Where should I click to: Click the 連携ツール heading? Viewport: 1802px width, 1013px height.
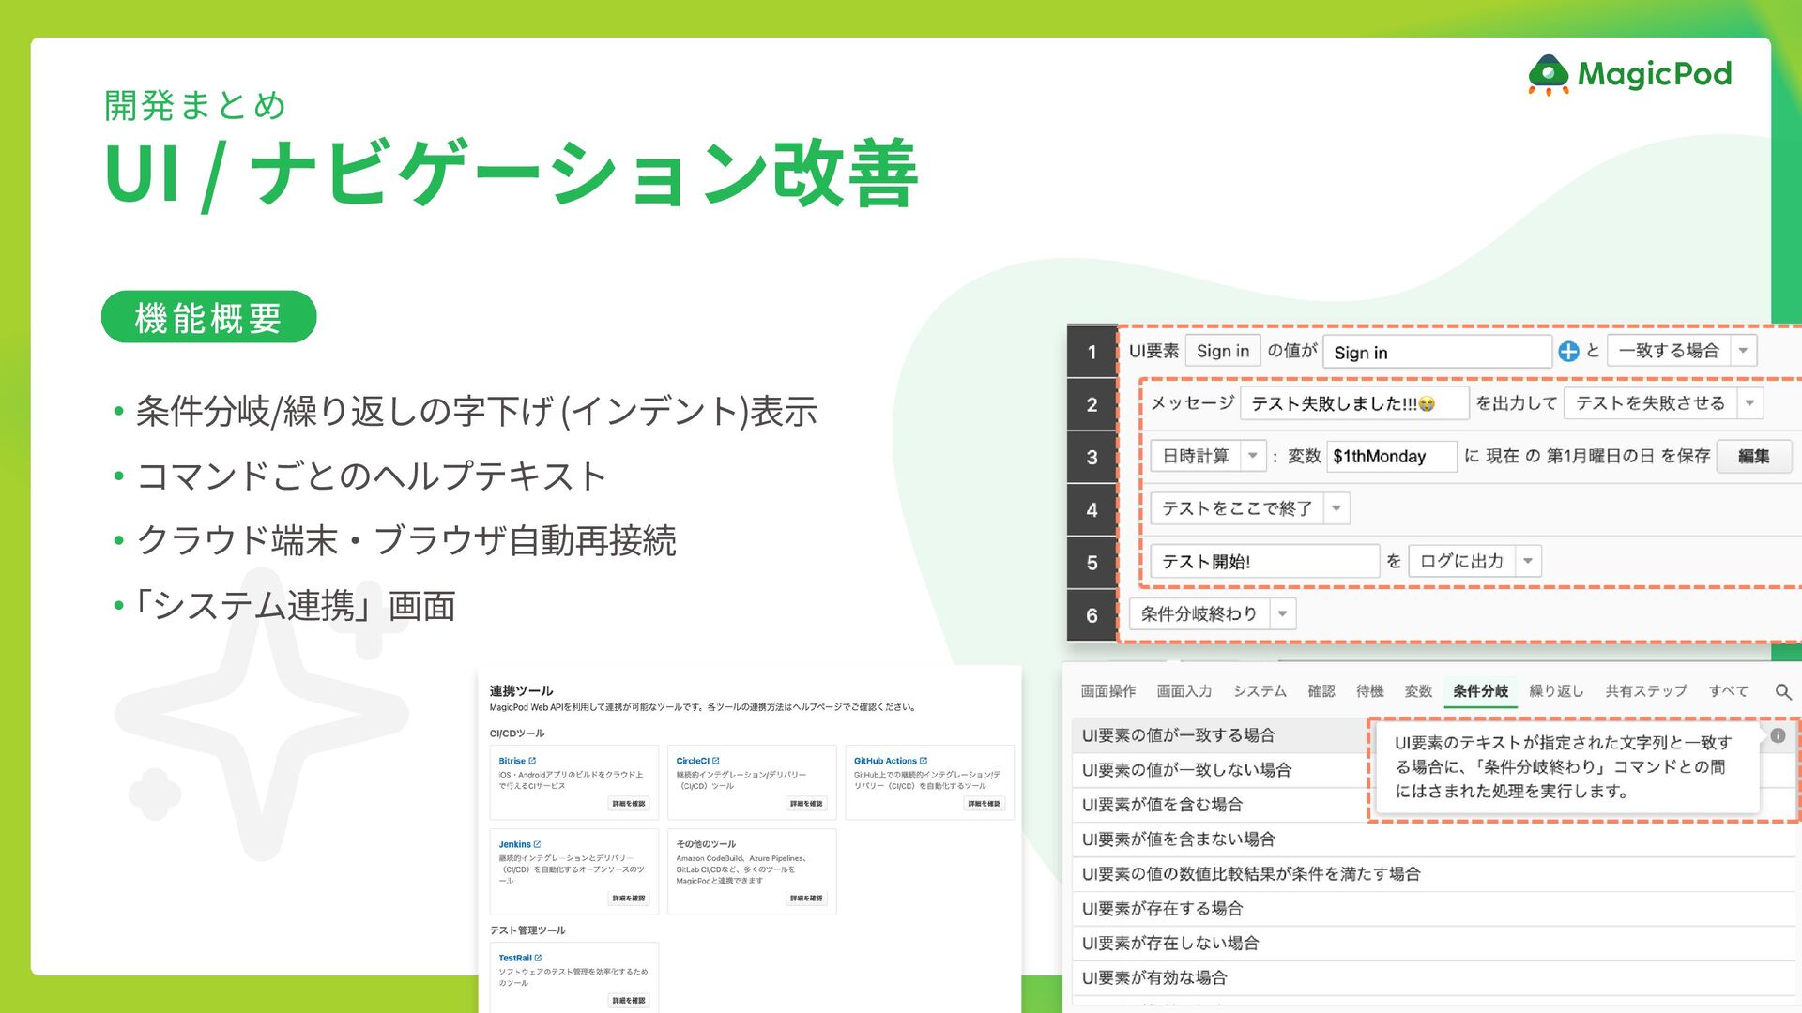coord(521,690)
